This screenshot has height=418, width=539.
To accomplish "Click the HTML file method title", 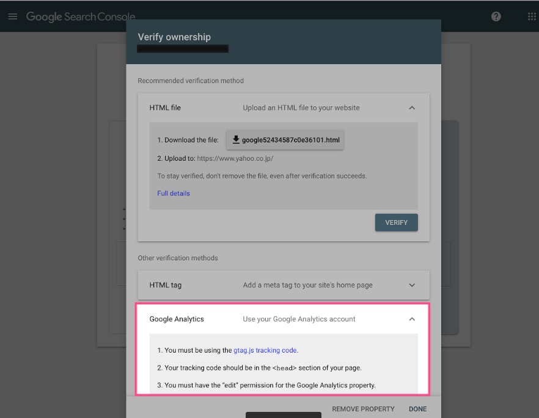I will click(x=165, y=108).
